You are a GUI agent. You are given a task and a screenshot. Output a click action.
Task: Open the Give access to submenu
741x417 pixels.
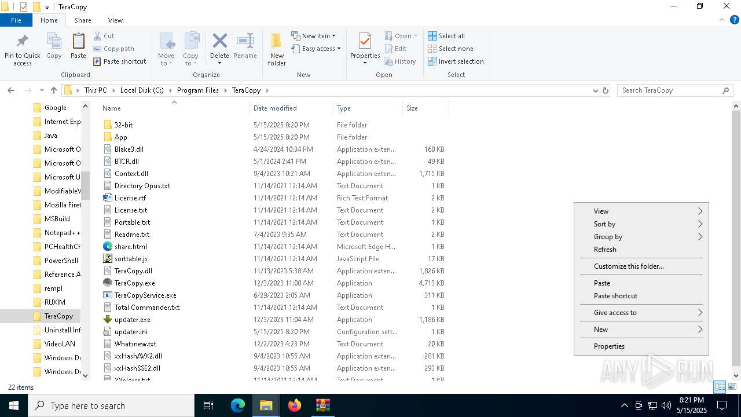[x=641, y=313]
